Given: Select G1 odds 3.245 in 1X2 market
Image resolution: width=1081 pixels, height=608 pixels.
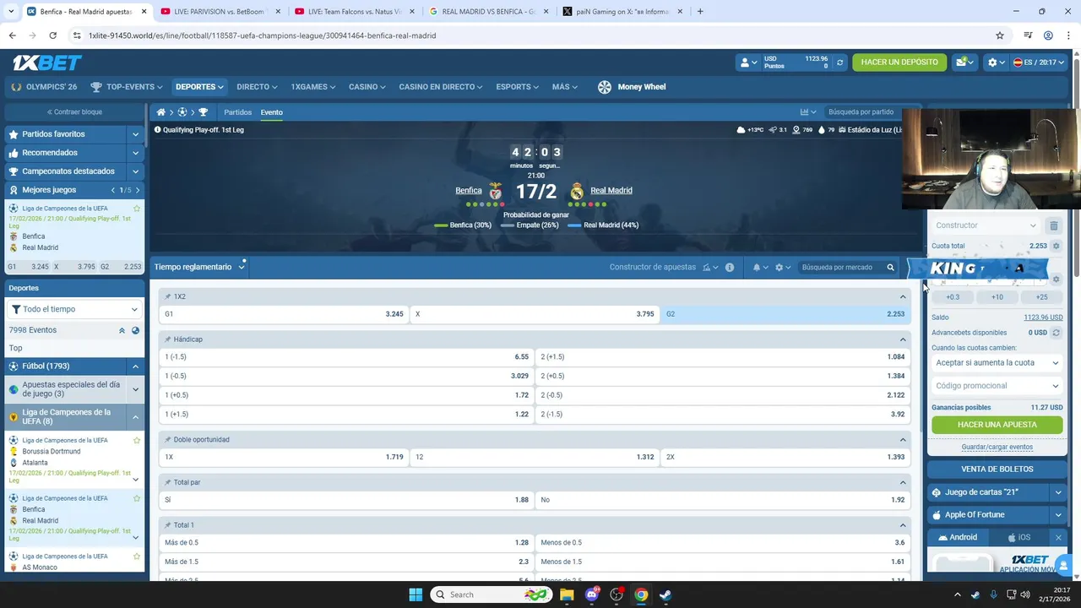Looking at the screenshot, I should 284,314.
